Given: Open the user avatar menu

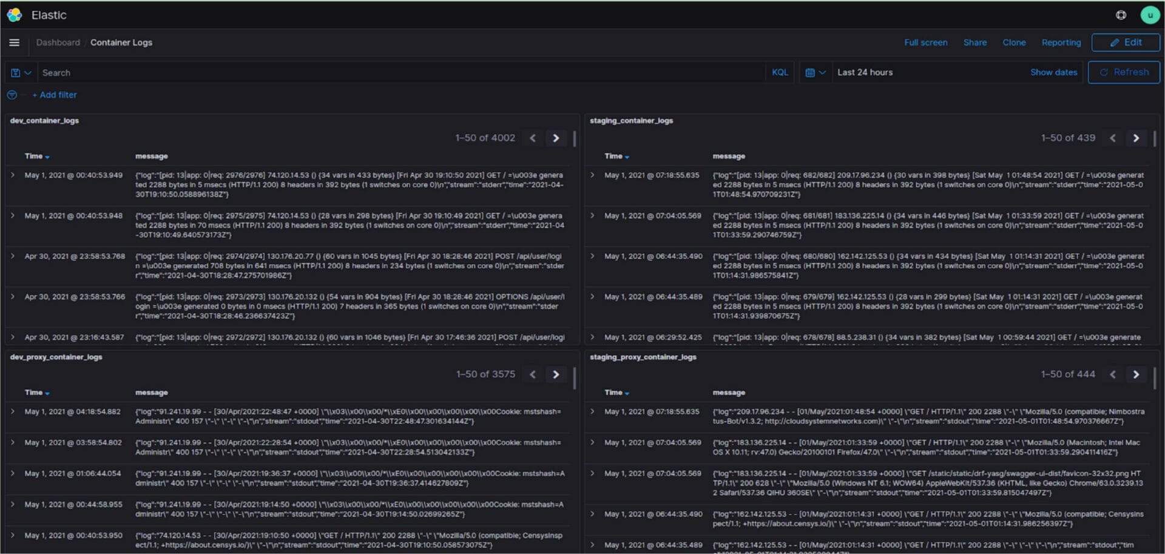Looking at the screenshot, I should (1150, 15).
